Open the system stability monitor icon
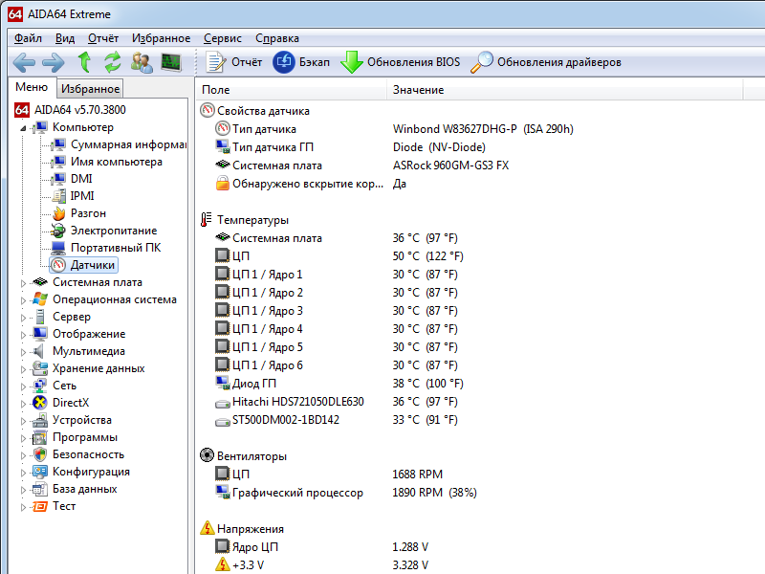The height and width of the screenshot is (574, 765). click(171, 62)
